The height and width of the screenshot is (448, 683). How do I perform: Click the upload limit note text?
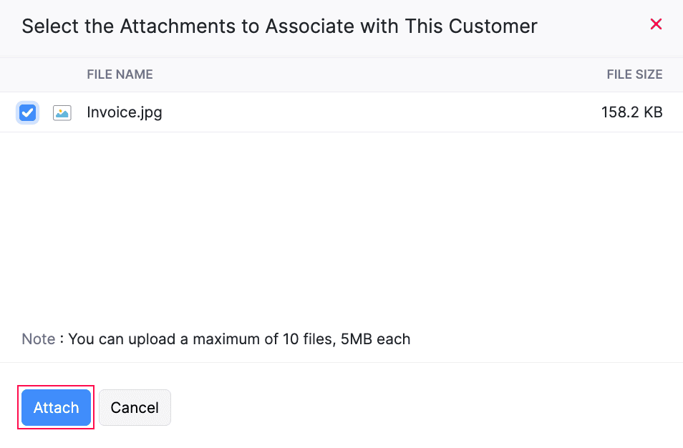(x=215, y=339)
